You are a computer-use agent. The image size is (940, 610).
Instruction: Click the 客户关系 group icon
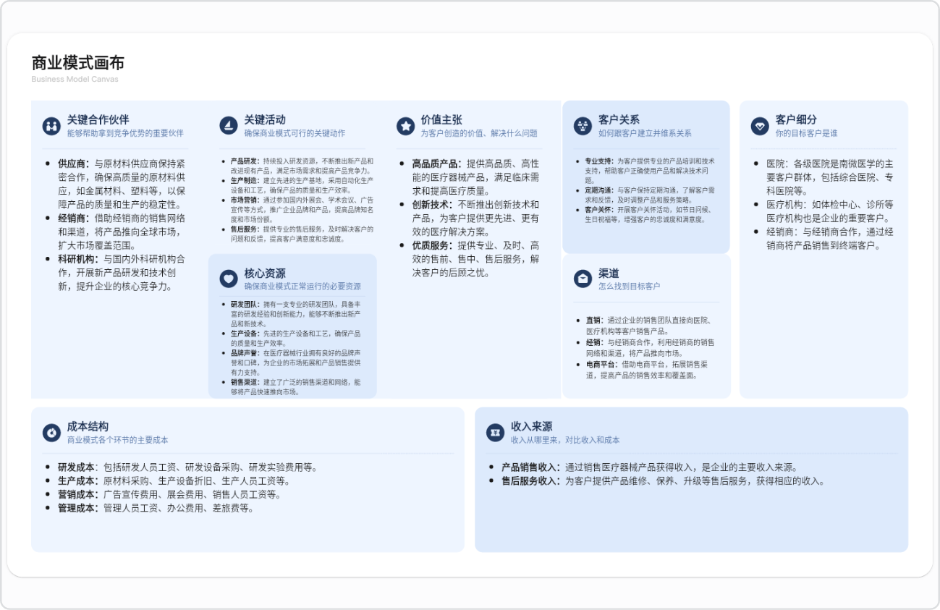[x=583, y=126]
